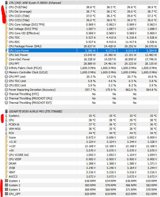
Task: Click the thermometer icon for PCH
Action: point(6,133)
